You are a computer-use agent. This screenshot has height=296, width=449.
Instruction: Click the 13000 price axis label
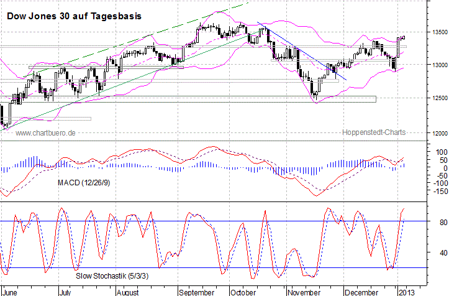440,65
